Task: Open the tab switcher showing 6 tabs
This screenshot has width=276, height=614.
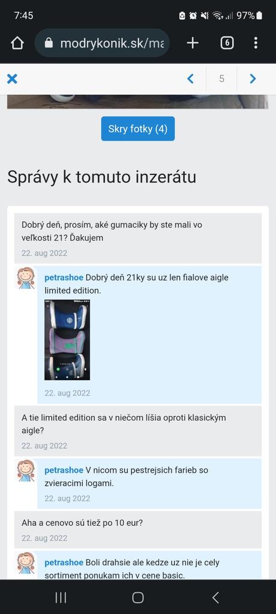Action: pyautogui.click(x=227, y=43)
